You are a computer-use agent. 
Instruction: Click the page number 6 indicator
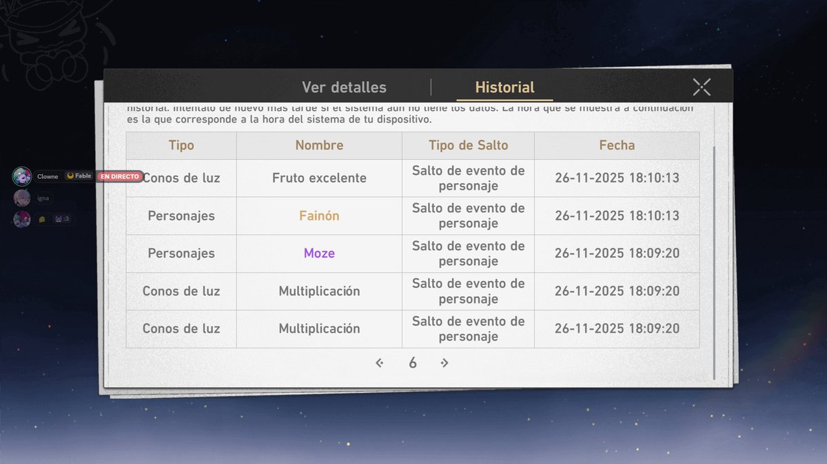tap(412, 363)
